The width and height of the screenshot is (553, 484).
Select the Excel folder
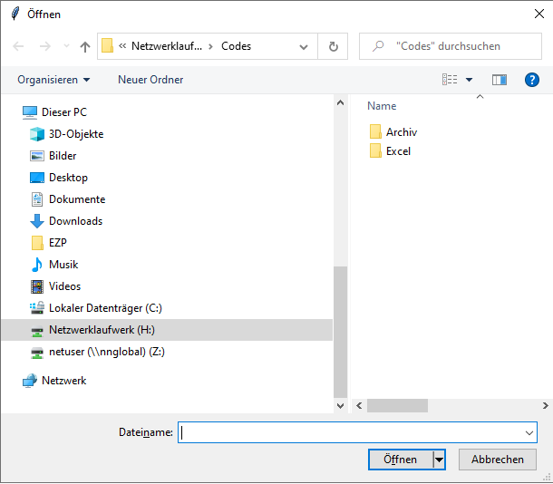point(398,151)
